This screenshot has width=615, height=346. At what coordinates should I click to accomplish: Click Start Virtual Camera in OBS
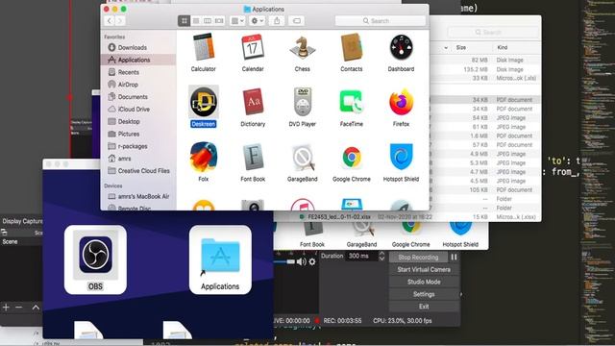point(424,269)
